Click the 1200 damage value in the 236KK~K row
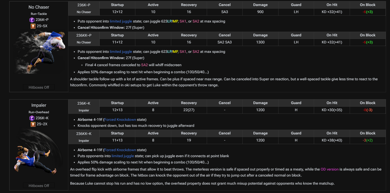Image resolution: width=390 pixels, height=193 pixels. click(260, 140)
